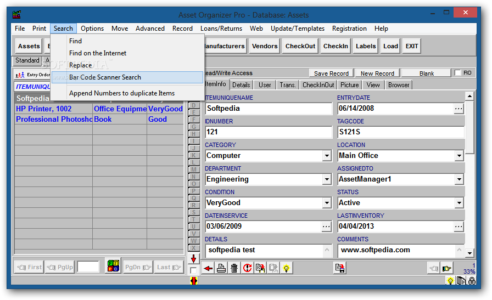The width and height of the screenshot is (492, 300).
Task: Click the FSPC colored blocks icon
Action: click(113, 266)
